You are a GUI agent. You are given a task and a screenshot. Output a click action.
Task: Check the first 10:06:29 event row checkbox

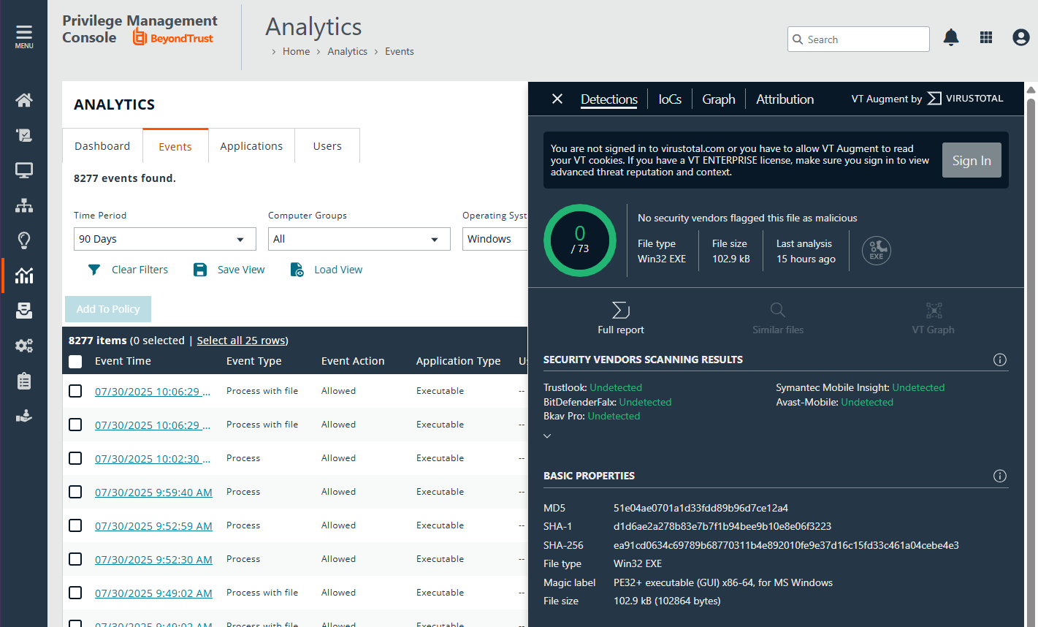pyautogui.click(x=75, y=391)
